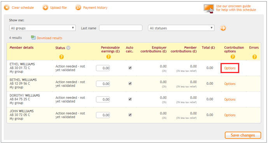This screenshot has width=268, height=145.
Task: Select the DOROTHY WILLIAMS member name
Action: tap(25, 96)
